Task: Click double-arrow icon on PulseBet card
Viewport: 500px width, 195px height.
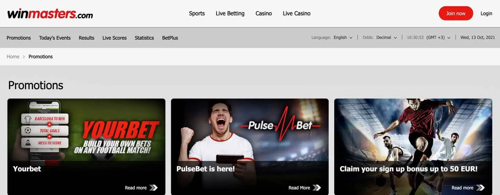Action: pos(316,188)
